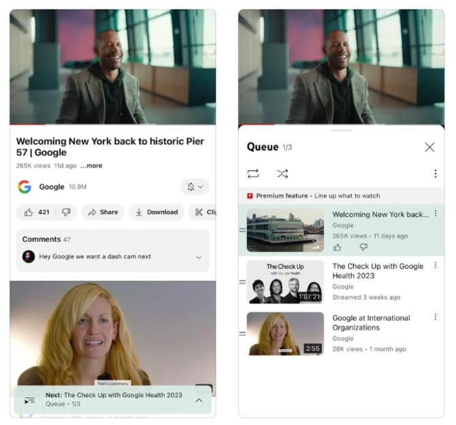Grab reorder handle of Google at International Organizations
Screen dimensions: 456x425
pos(242,334)
